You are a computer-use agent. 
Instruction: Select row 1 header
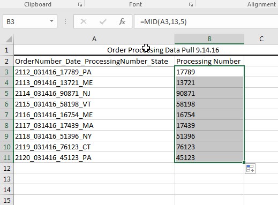pos(7,50)
